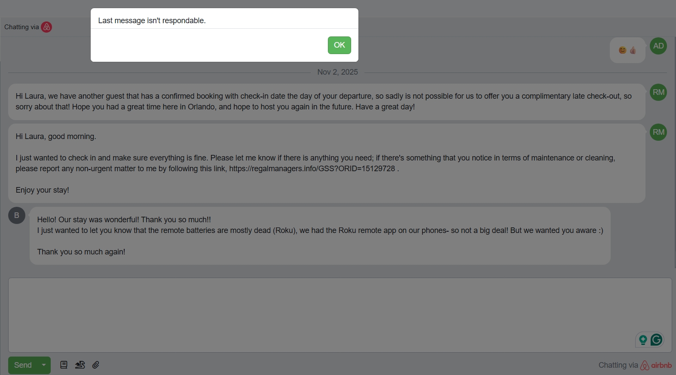Click the dragon icon in the message toolbar

coord(80,365)
